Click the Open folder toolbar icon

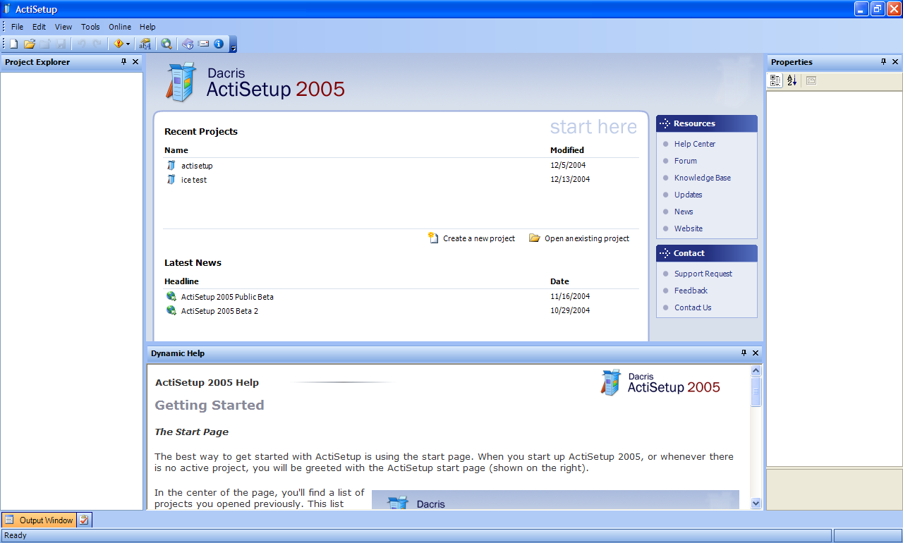pyautogui.click(x=30, y=44)
